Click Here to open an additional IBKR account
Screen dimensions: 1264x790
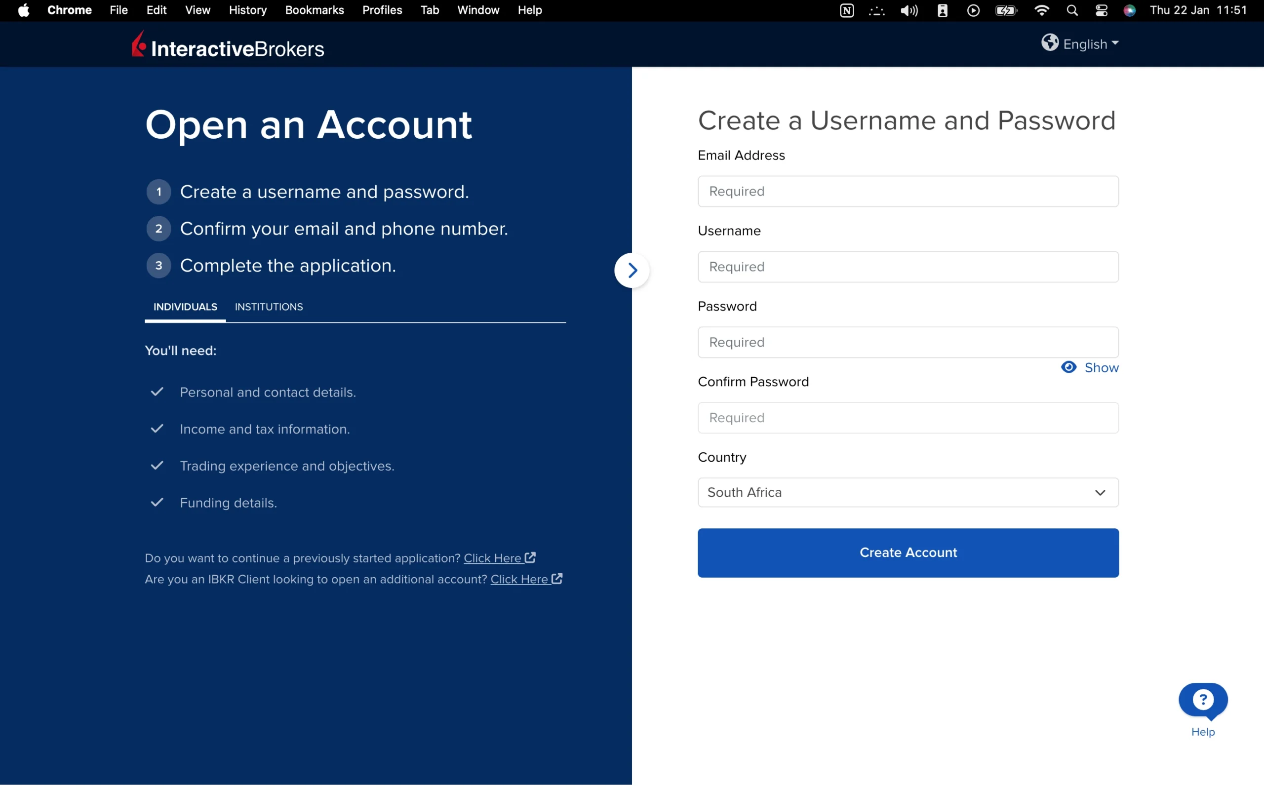pyautogui.click(x=520, y=578)
